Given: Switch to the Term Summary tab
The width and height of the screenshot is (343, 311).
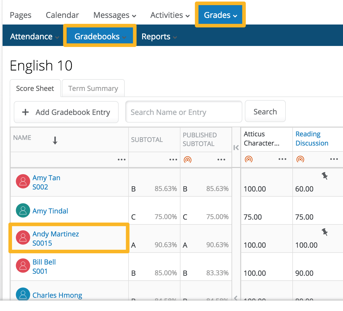Looking at the screenshot, I should pyautogui.click(x=93, y=88).
